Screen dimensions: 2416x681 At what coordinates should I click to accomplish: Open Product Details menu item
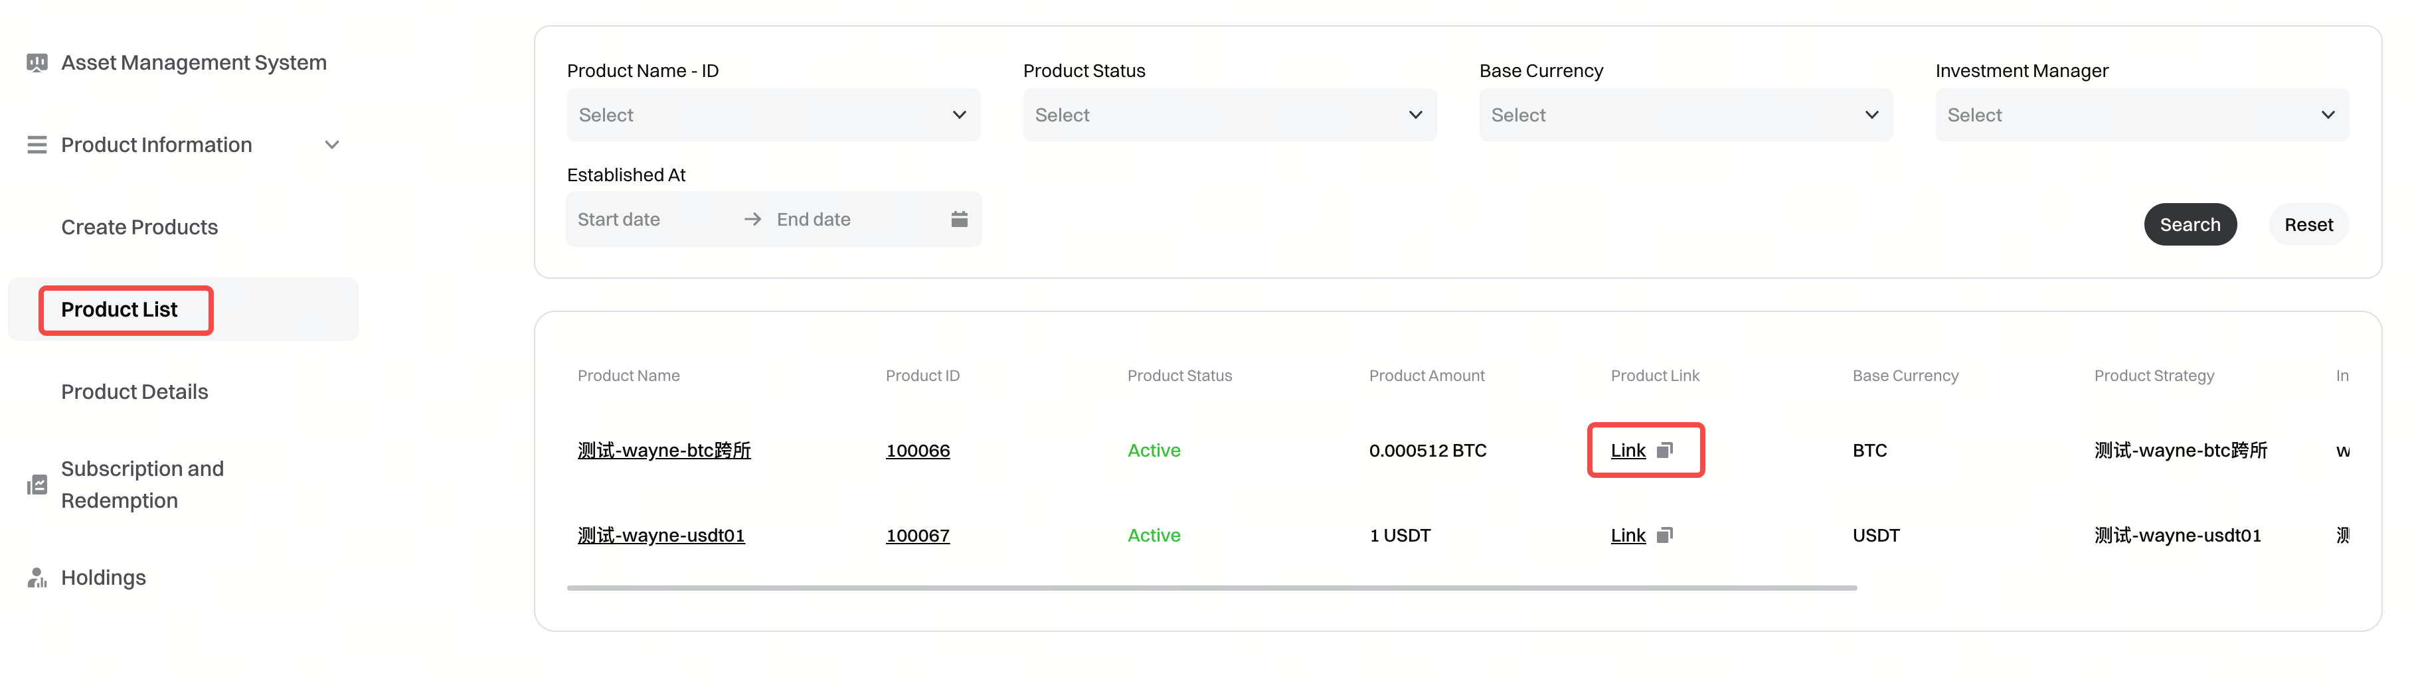134,392
